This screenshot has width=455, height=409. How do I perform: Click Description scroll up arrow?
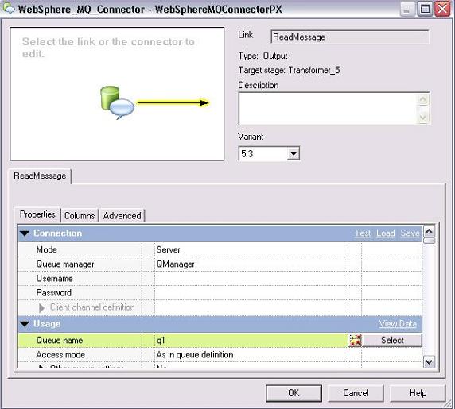click(423, 99)
